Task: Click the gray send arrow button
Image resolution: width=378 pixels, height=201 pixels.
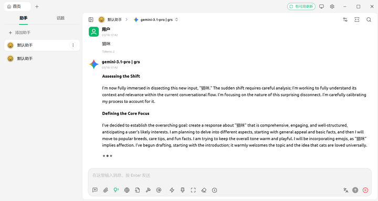Action: 355,190
